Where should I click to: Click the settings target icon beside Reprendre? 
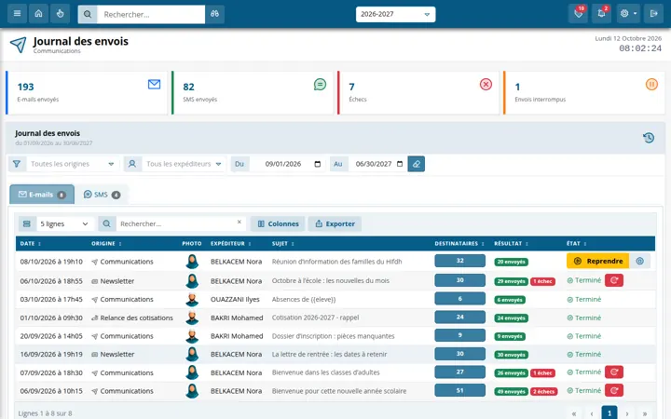(x=639, y=261)
